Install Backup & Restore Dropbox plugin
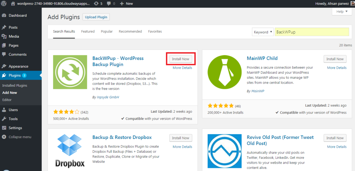Image resolution: width=355 pixels, height=171 pixels. (x=181, y=138)
